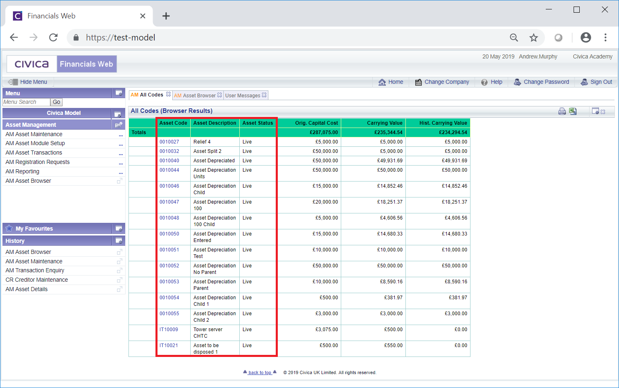Expand AM Asset Module Setup submenu dots
619x388 pixels.
[121, 145]
